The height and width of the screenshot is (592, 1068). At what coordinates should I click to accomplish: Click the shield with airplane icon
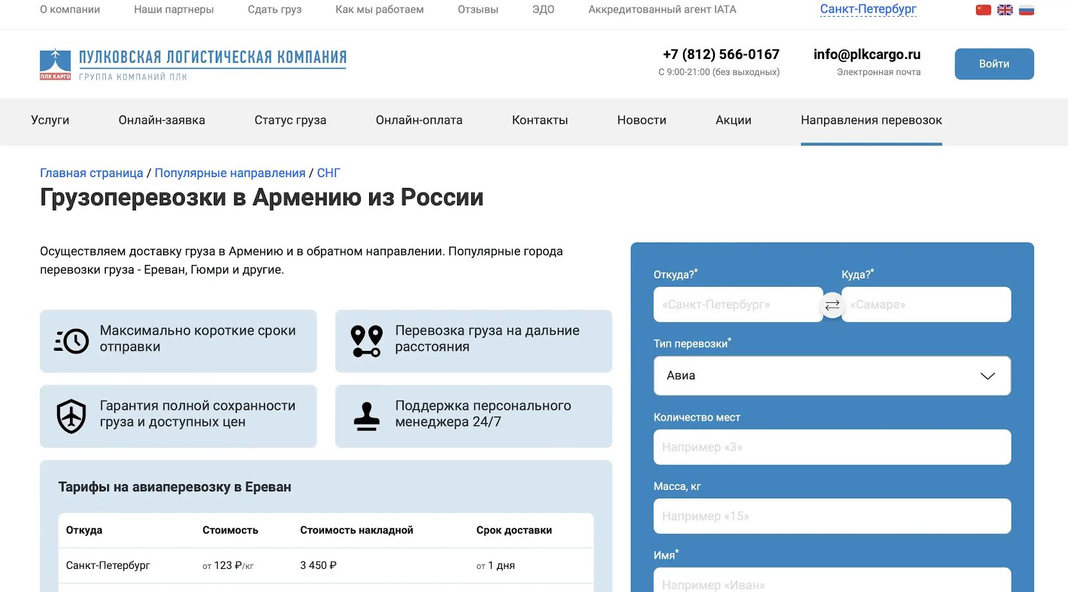71,416
